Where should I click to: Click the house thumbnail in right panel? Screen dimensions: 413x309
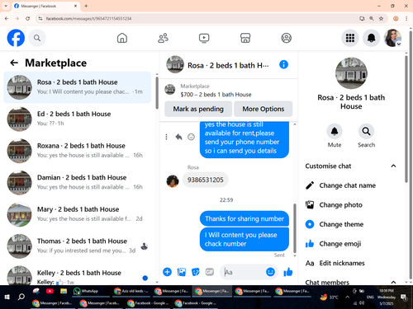pos(351,73)
